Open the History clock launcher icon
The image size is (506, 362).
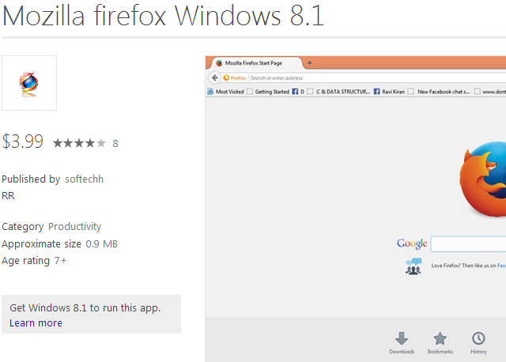tap(478, 343)
